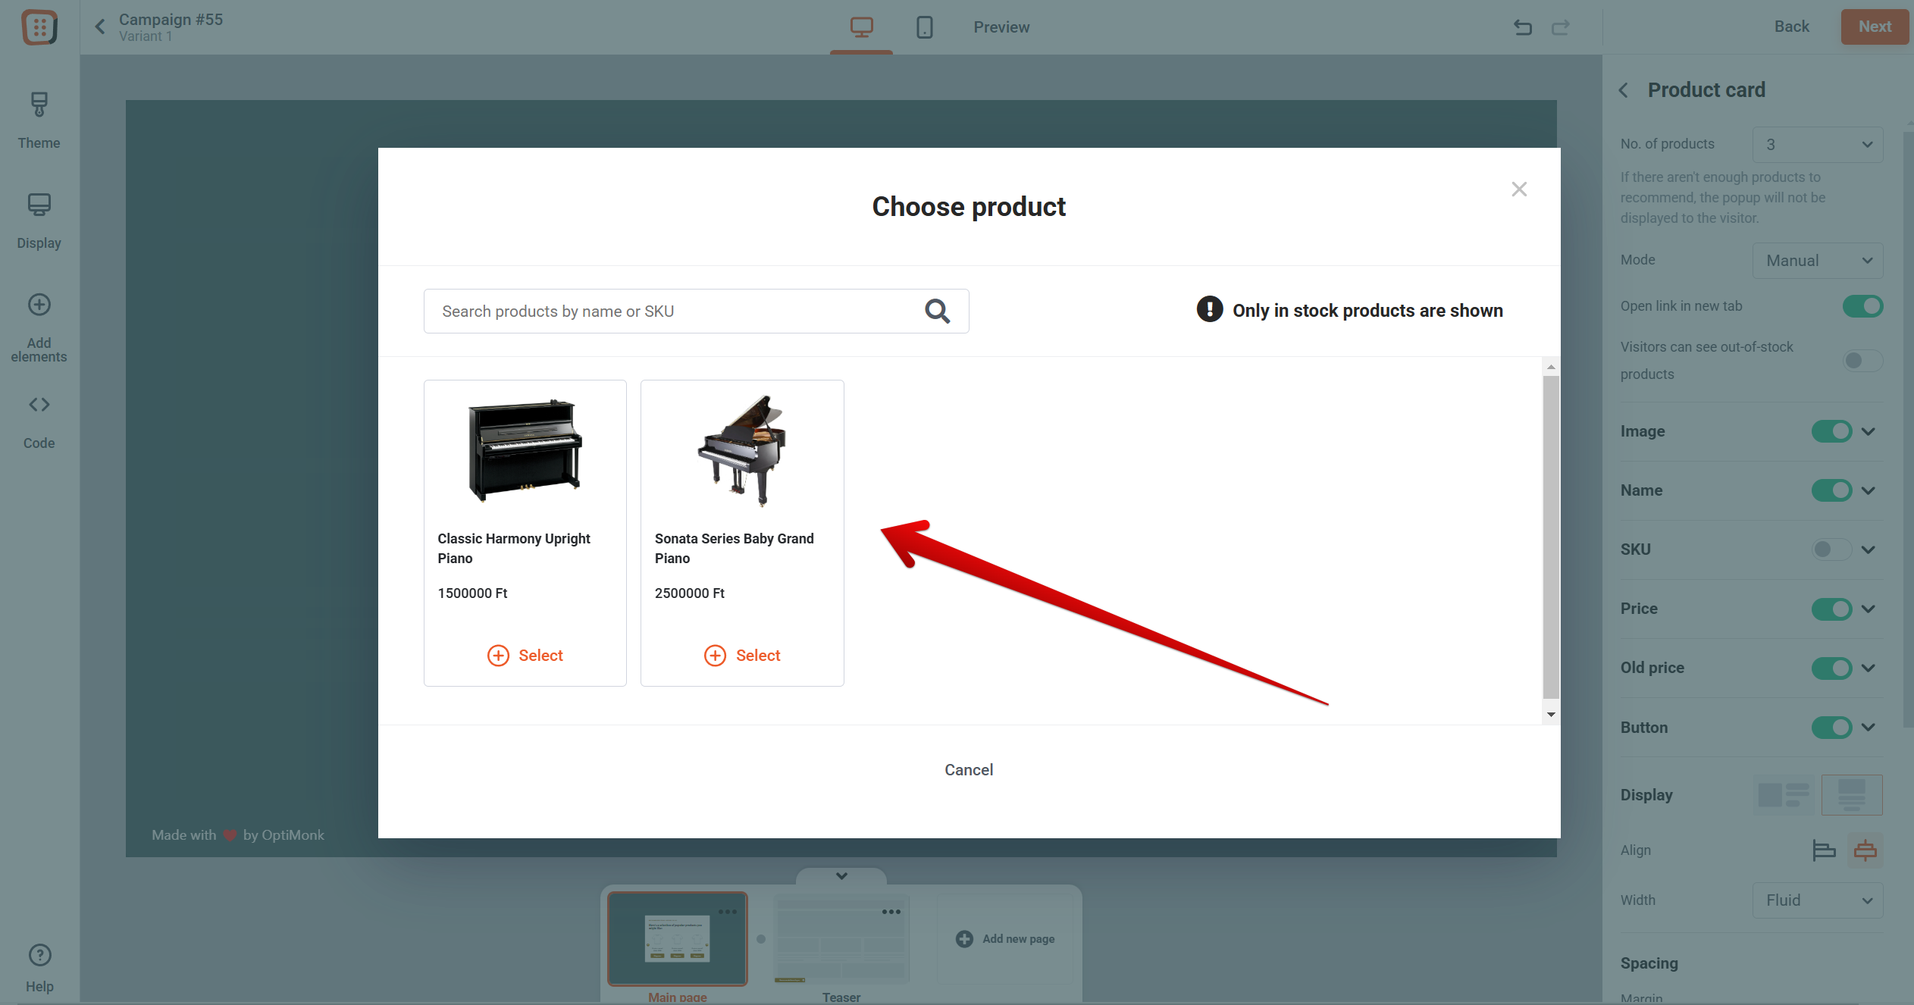The image size is (1914, 1005).
Task: Open the Theme panel icon
Action: coord(39,105)
